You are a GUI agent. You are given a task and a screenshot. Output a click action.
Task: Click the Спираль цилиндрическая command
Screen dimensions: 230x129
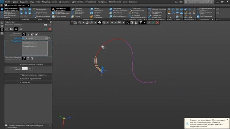click(137, 16)
